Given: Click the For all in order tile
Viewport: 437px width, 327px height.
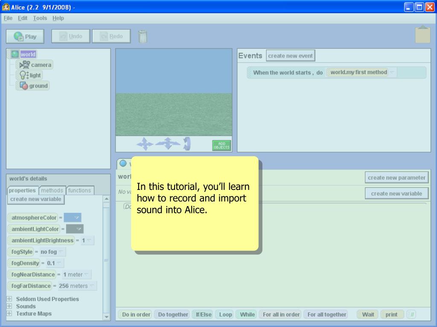Looking at the screenshot, I should point(280,315).
